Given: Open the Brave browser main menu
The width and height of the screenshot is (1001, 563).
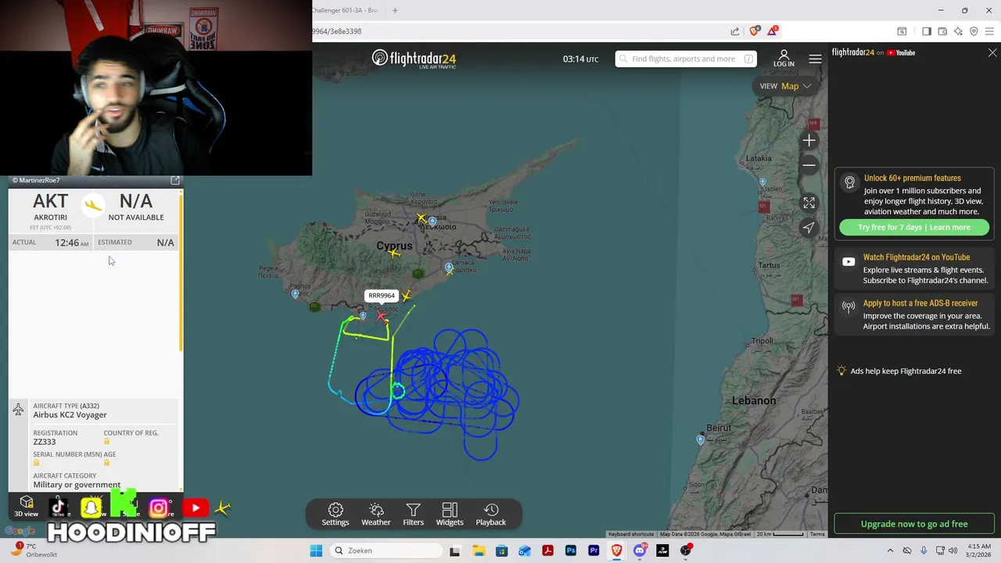Looking at the screenshot, I should pyautogui.click(x=990, y=31).
